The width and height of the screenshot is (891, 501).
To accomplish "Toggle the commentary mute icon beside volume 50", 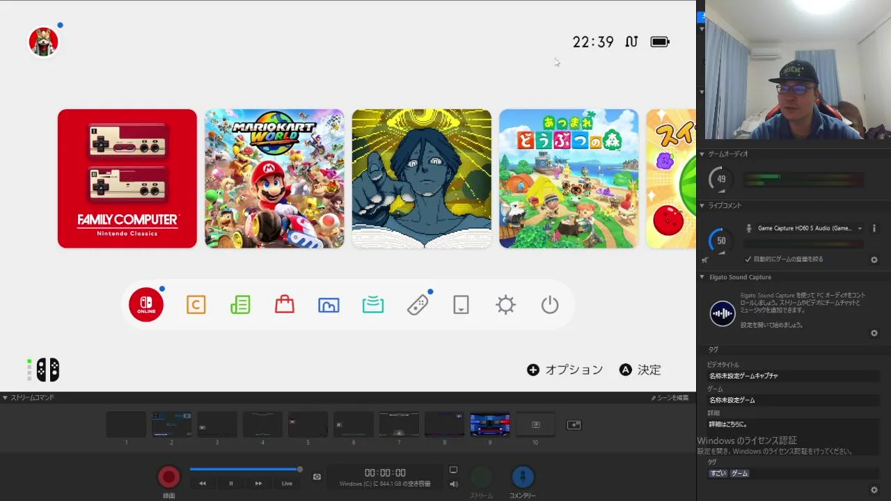I will [x=704, y=260].
